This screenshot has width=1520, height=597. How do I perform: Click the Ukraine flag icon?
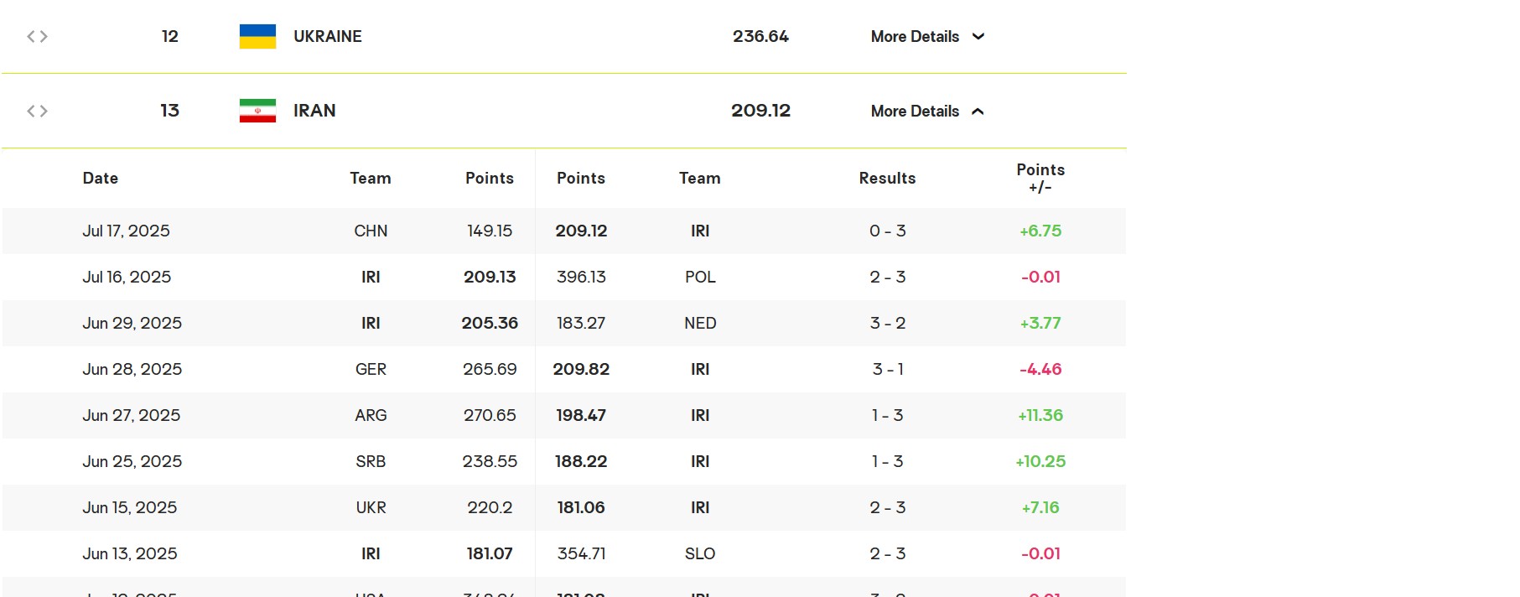pos(257,37)
